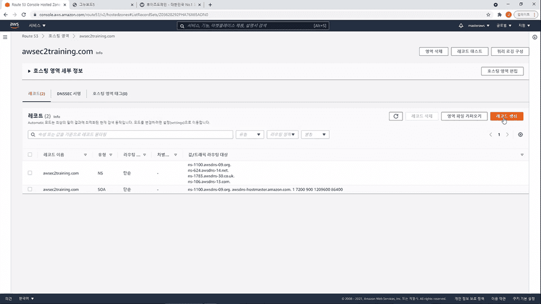
Task: Go back in browser history
Action: [x=6, y=15]
